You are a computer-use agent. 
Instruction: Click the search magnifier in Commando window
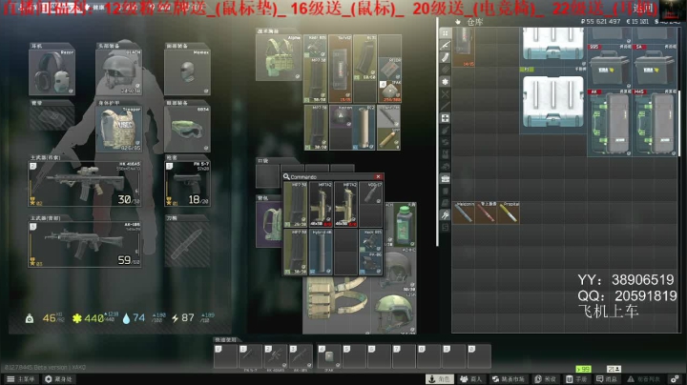tap(286, 176)
